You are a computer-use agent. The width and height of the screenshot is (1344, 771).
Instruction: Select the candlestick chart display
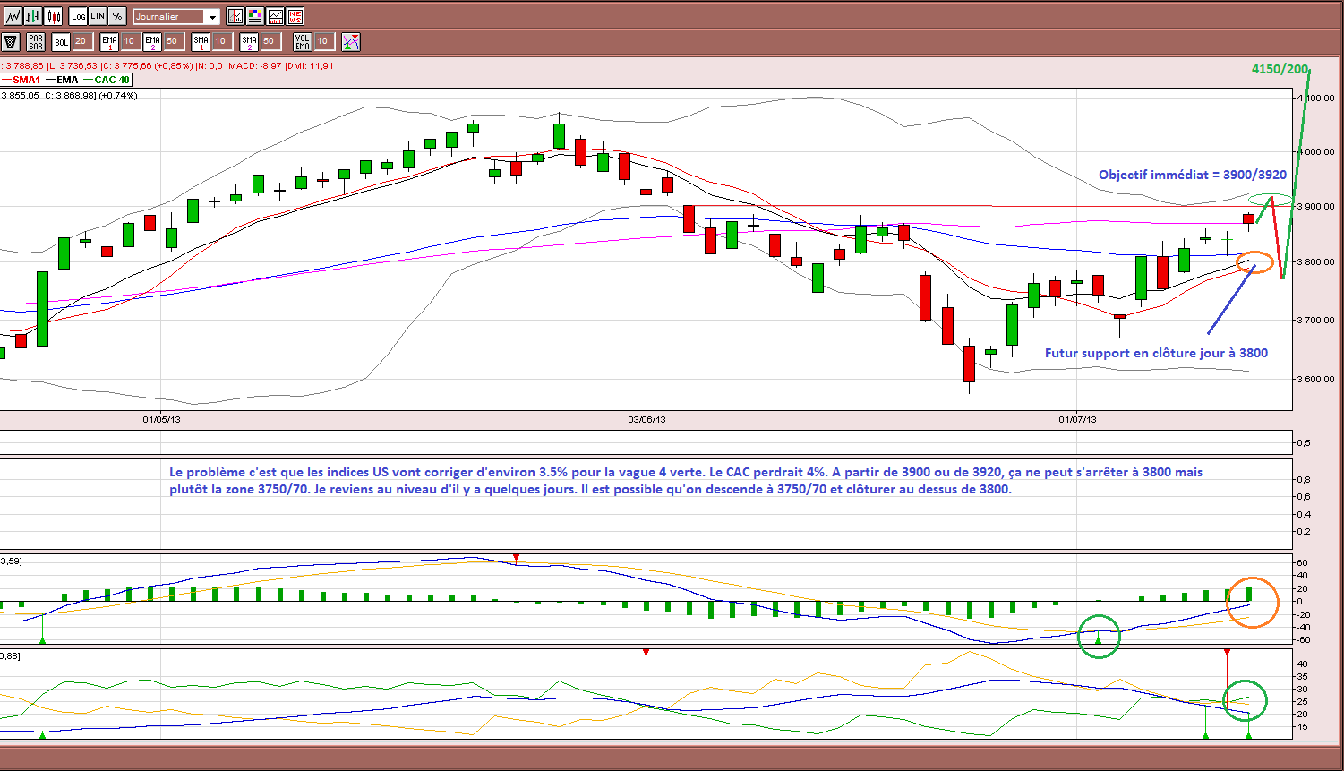(x=54, y=16)
